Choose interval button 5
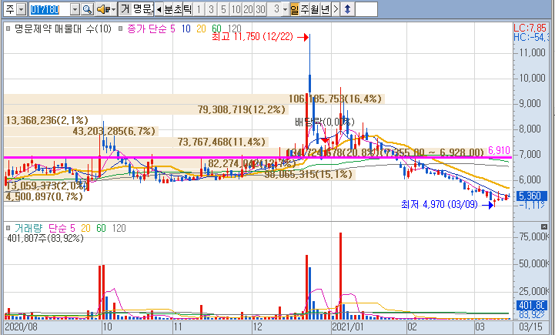Image resolution: width=555 pixels, height=335 pixels. tap(223, 9)
